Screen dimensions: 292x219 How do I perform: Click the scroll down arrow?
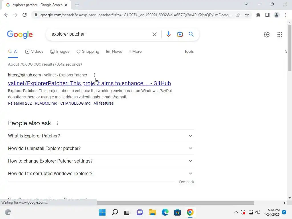(x=289, y=198)
